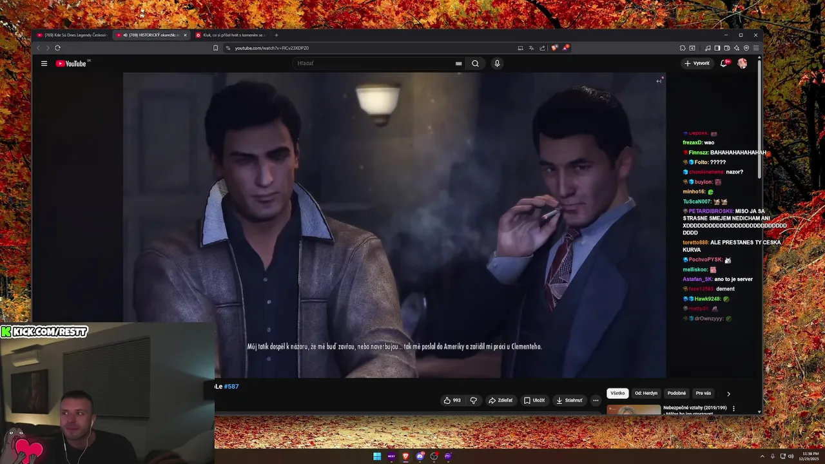Image resolution: width=825 pixels, height=464 pixels.
Task: Select the Podobné filter chip
Action: click(x=677, y=393)
